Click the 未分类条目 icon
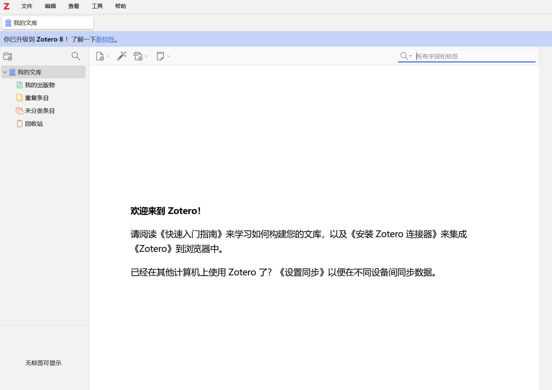 click(x=19, y=111)
